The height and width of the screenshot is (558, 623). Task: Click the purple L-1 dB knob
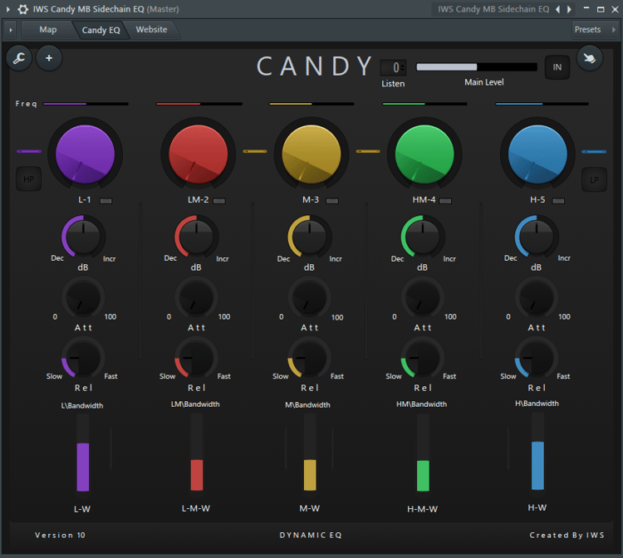tap(83, 237)
